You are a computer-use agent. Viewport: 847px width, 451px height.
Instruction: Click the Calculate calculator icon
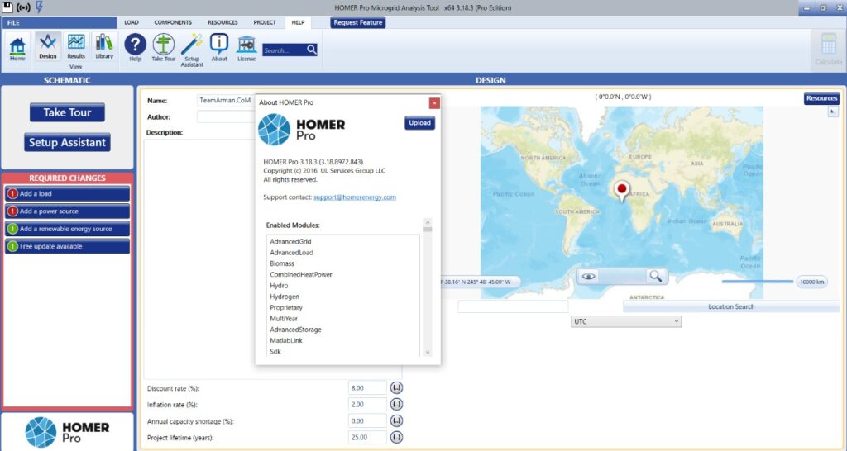point(829,45)
